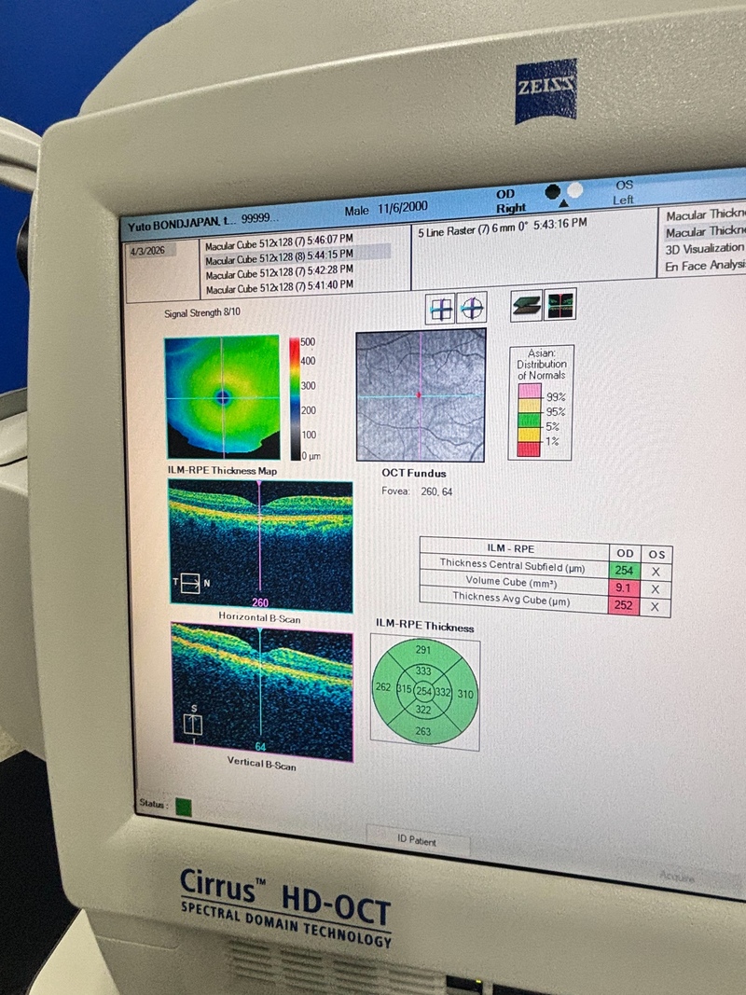Open the En Face Analysis option
The image size is (746, 995).
[705, 267]
